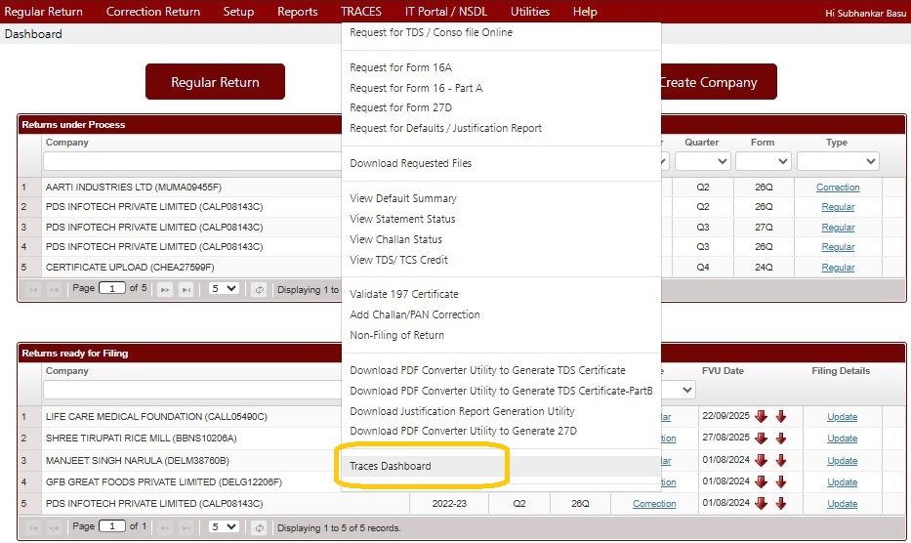Viewport: 911px width, 543px height.
Task: Jump to last page in Returns under Process
Action: coord(186,289)
